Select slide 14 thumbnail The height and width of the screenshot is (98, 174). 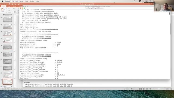click(x=7, y=20)
